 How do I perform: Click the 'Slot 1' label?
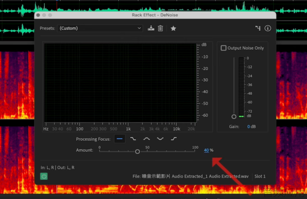pyautogui.click(x=260, y=176)
